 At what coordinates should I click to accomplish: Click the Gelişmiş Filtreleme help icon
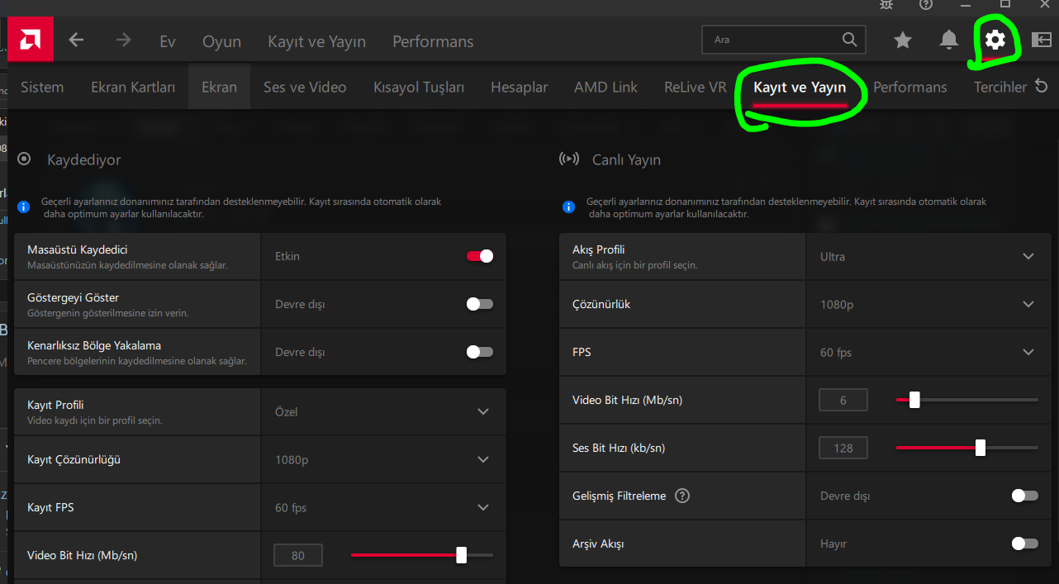point(682,496)
